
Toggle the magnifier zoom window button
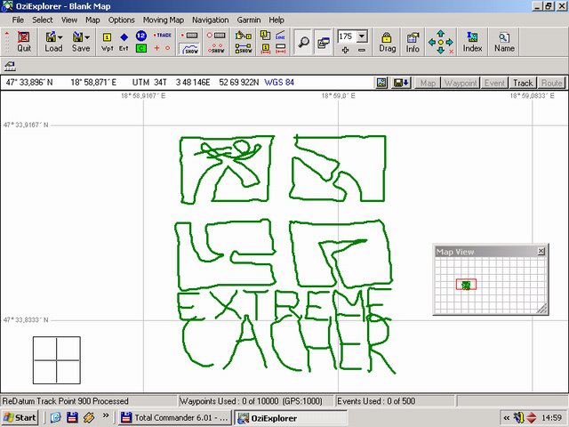click(x=304, y=40)
